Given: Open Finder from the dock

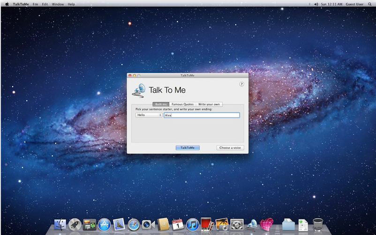Looking at the screenshot, I should pos(60,225).
